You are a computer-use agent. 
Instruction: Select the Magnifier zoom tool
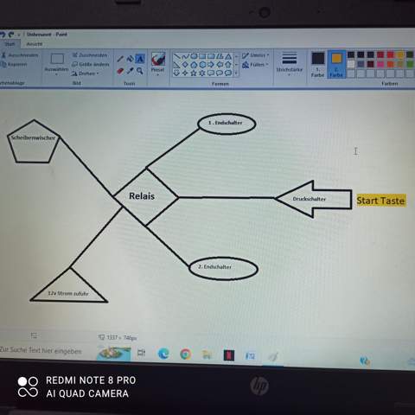(x=140, y=71)
